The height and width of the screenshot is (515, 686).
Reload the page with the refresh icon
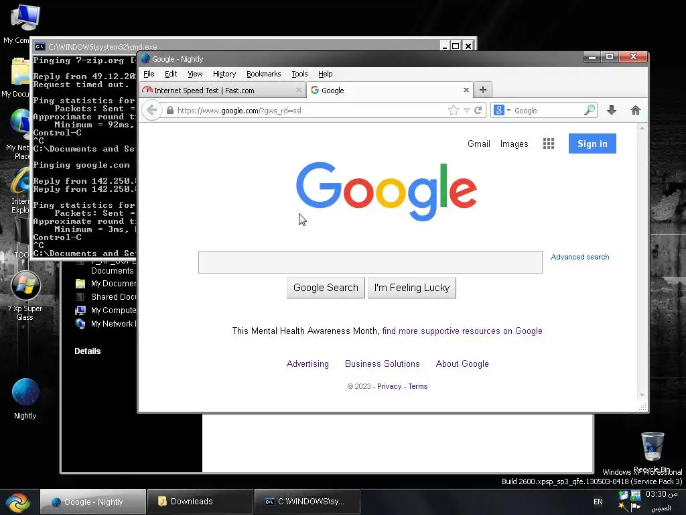pos(478,111)
